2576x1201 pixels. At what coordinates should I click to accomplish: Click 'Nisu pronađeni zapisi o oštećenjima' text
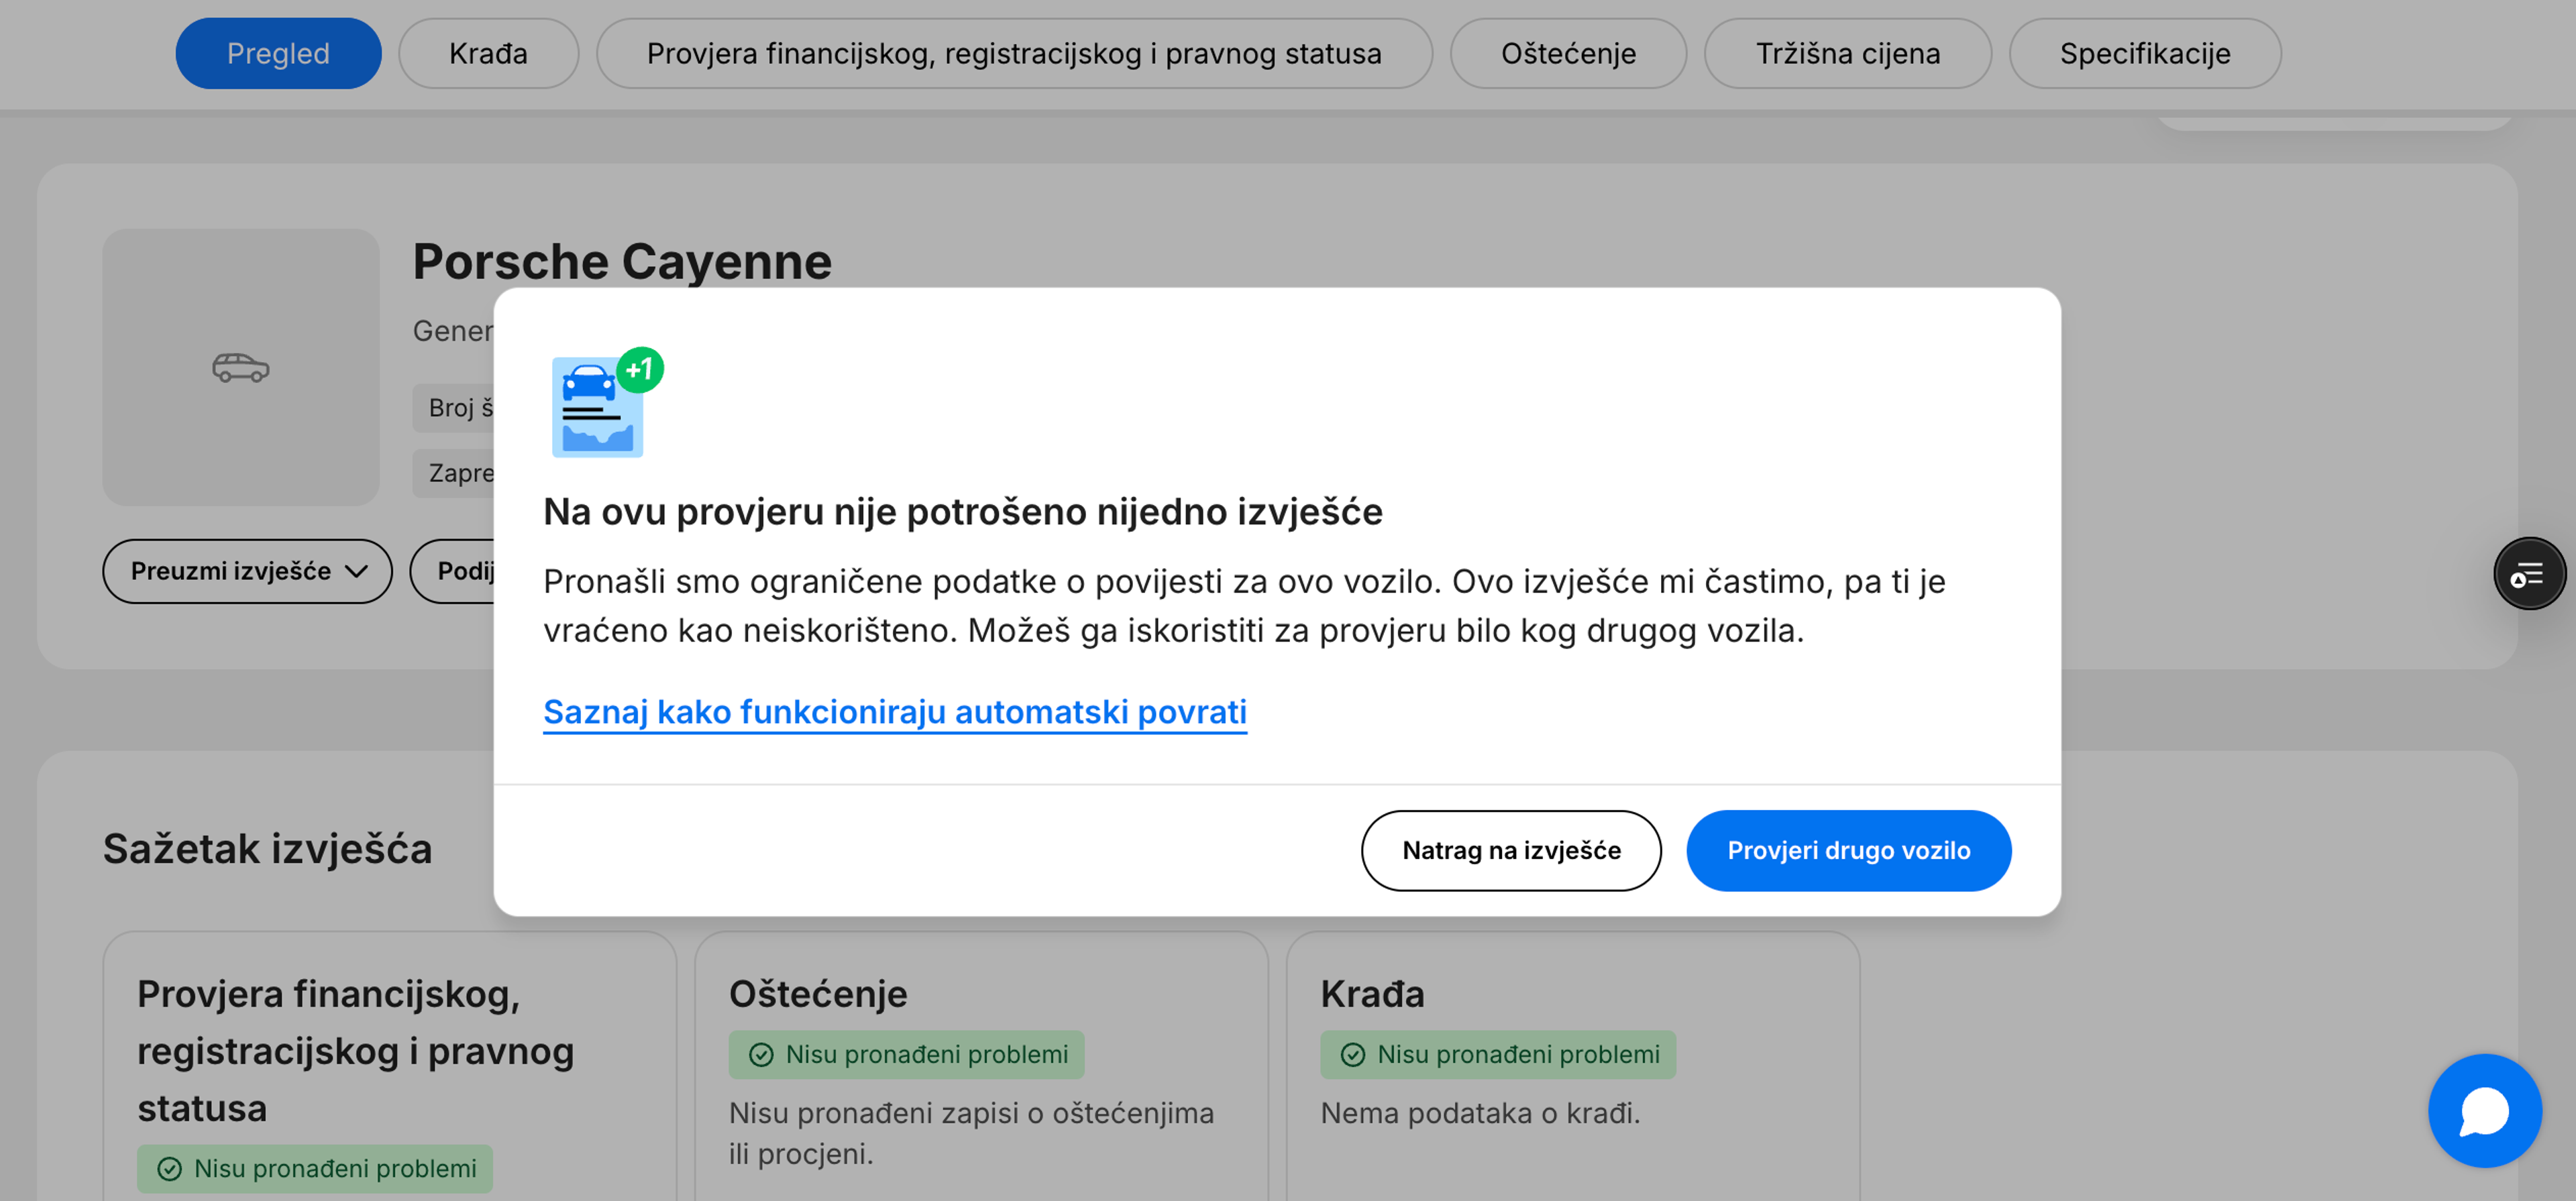(971, 1113)
